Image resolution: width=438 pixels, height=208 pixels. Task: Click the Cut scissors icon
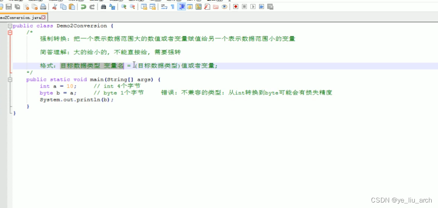click(x=54, y=7)
